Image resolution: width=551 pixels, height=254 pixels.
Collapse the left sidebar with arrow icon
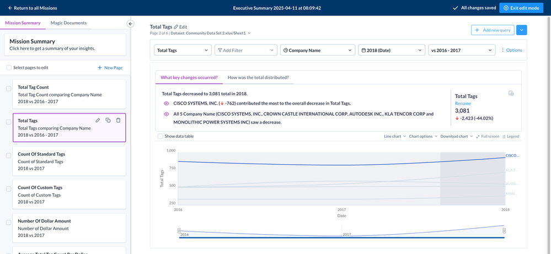coord(131,24)
